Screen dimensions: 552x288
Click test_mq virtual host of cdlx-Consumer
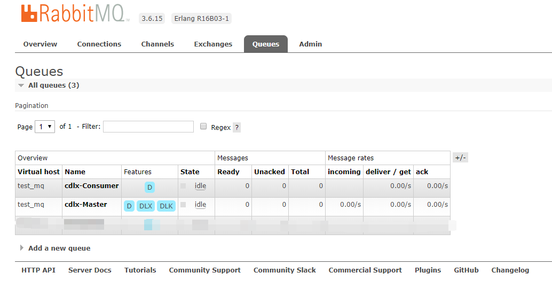(31, 186)
